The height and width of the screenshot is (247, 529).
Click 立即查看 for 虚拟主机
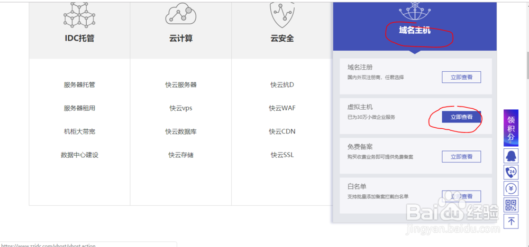click(461, 117)
